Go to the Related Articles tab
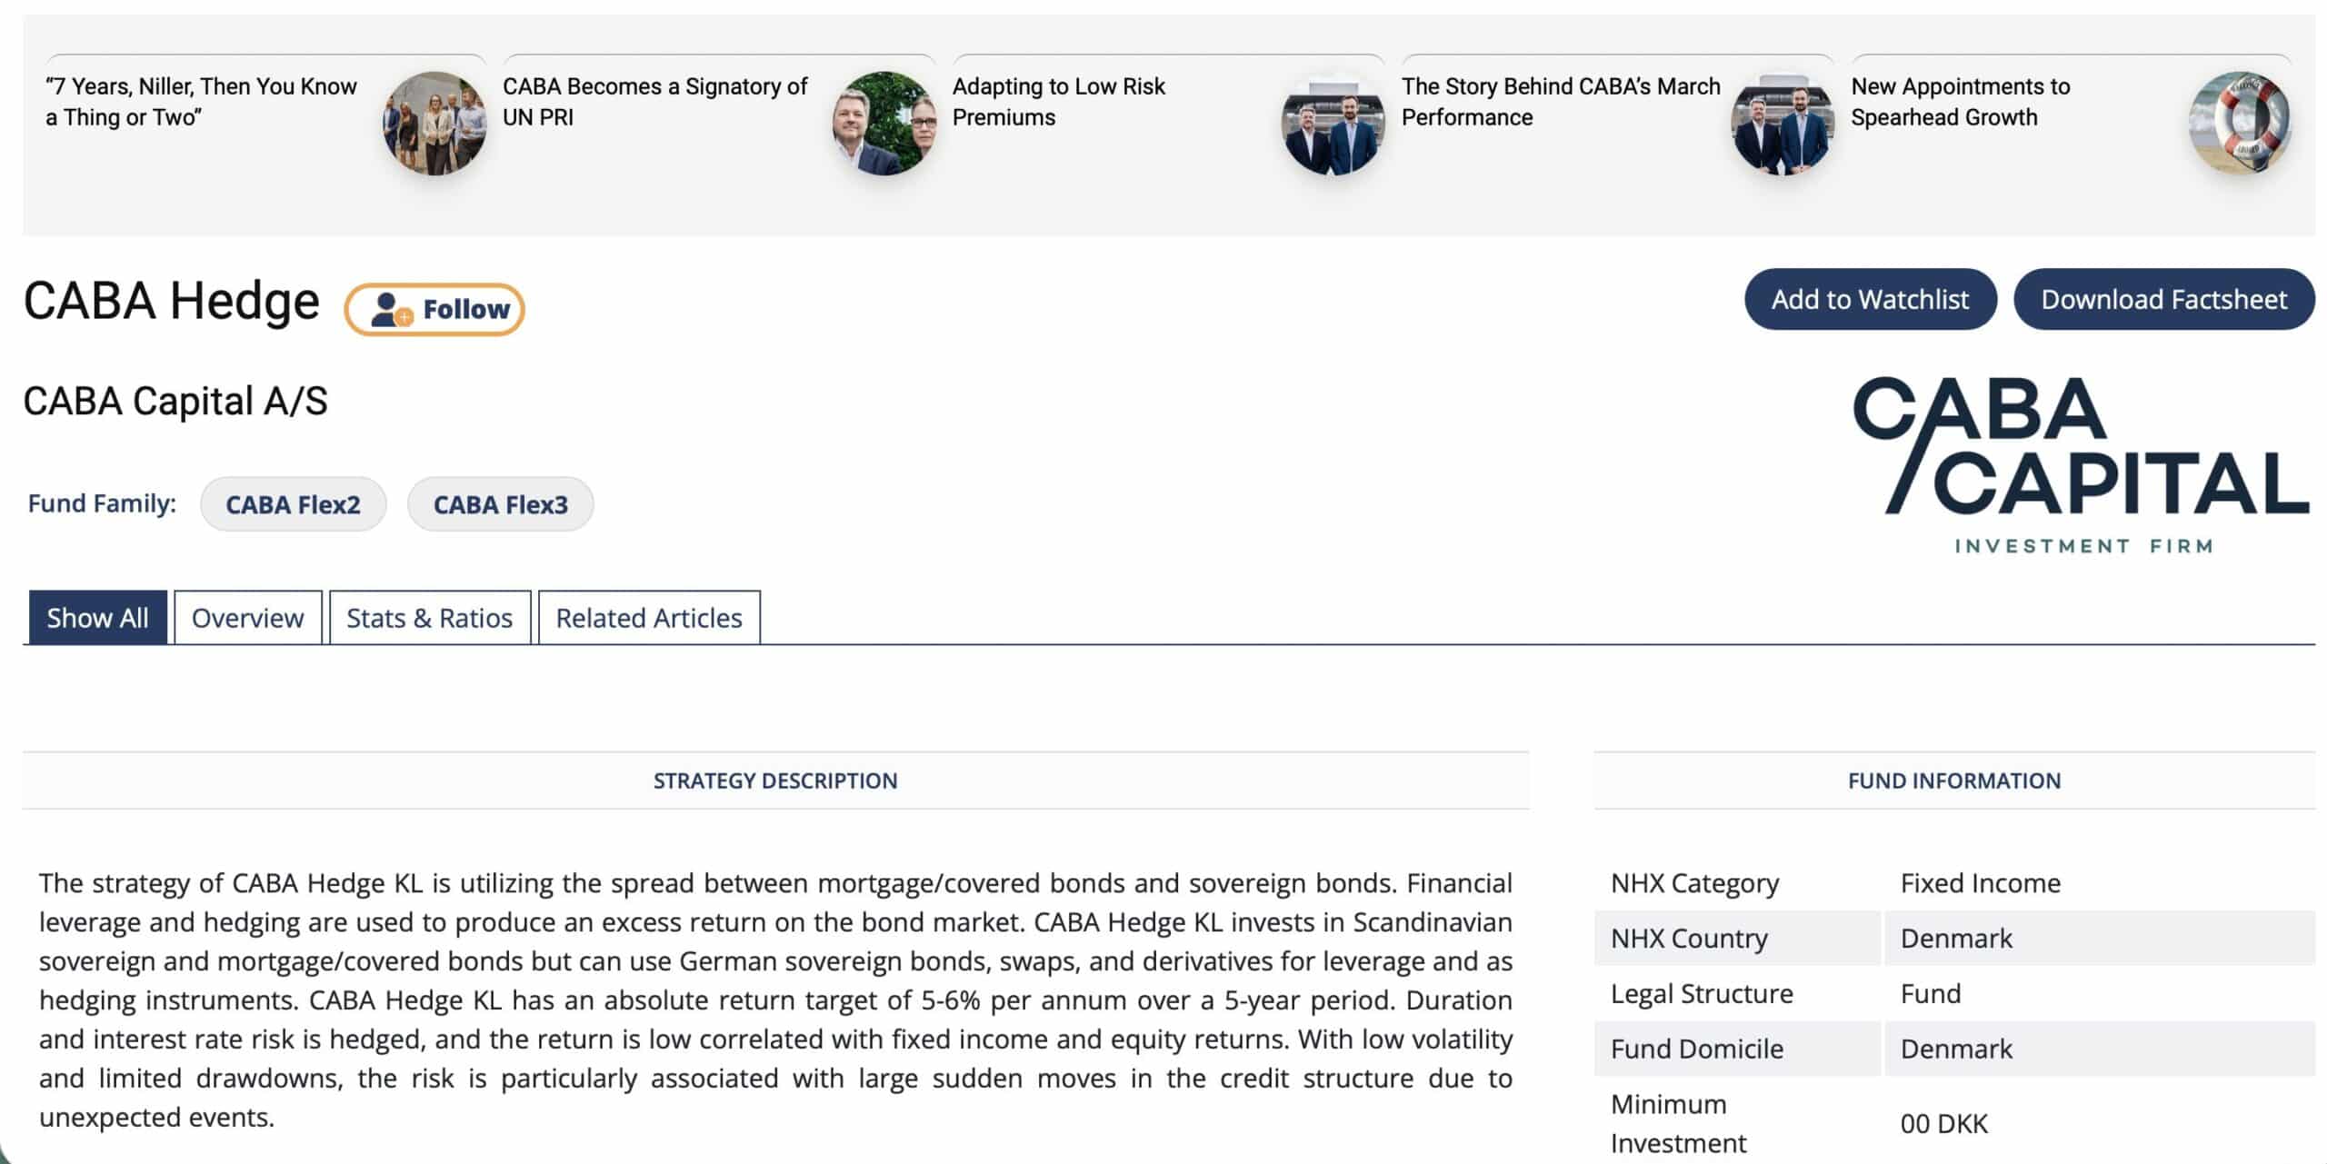Image resolution: width=2327 pixels, height=1164 pixels. click(649, 618)
